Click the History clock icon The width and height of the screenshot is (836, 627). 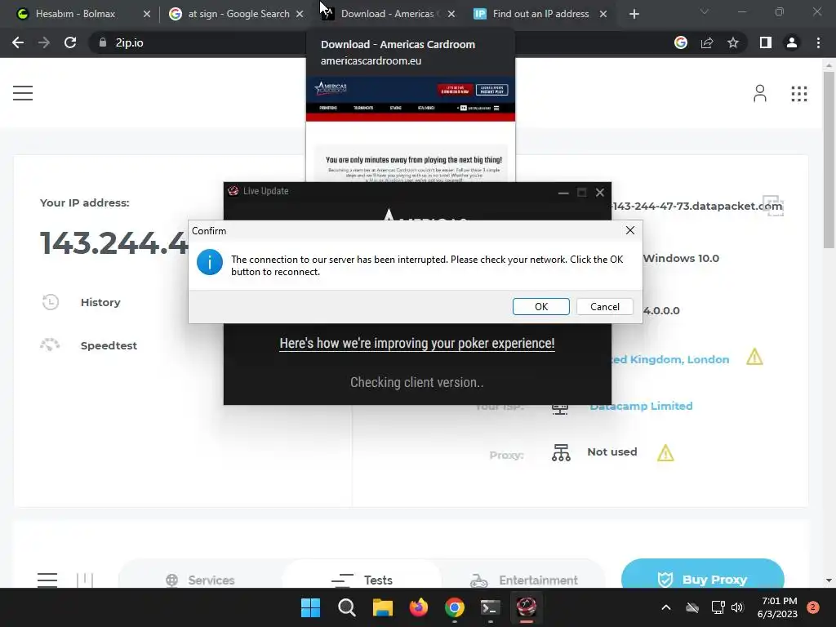[50, 302]
